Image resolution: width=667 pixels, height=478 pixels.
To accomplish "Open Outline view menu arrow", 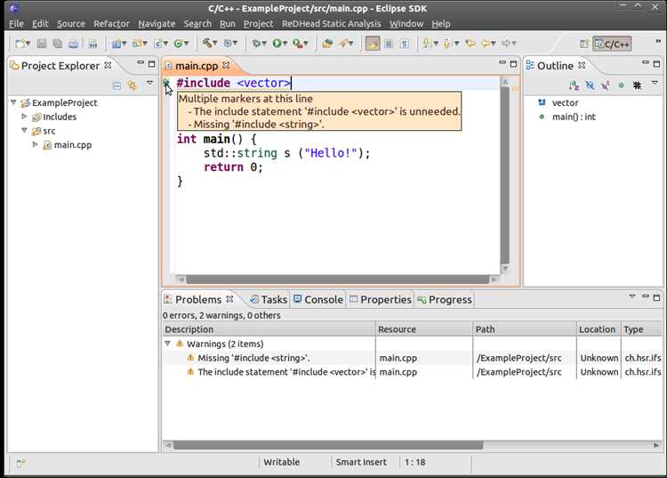I will point(655,82).
